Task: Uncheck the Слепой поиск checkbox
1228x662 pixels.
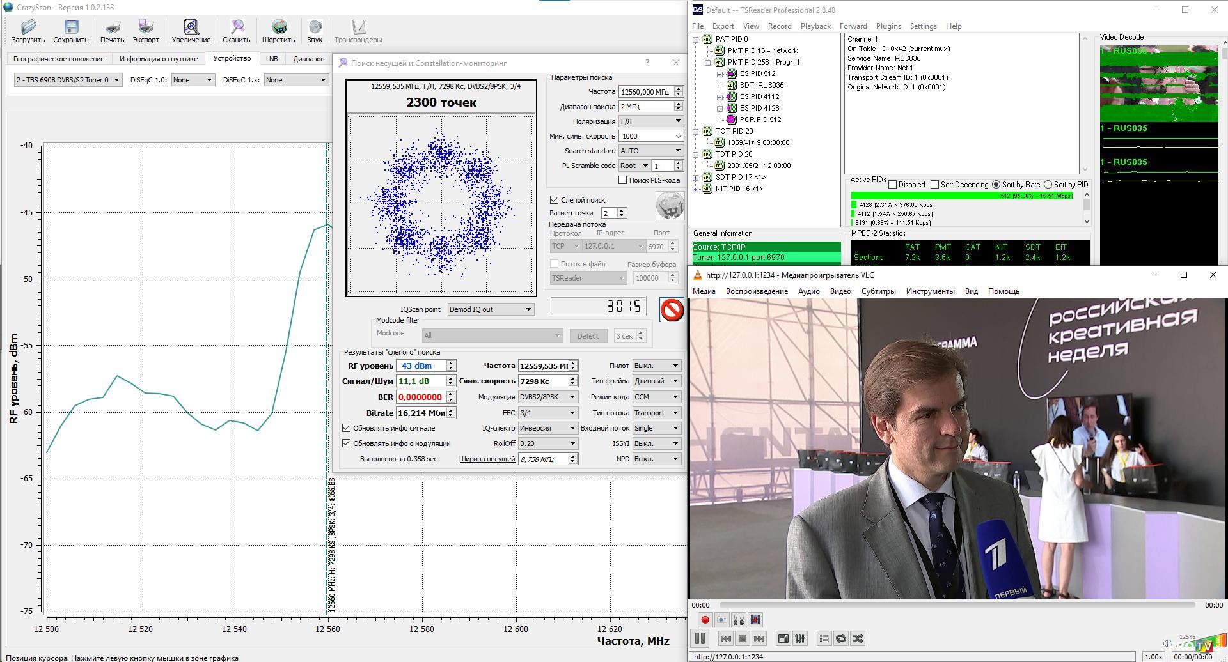Action: (555, 200)
